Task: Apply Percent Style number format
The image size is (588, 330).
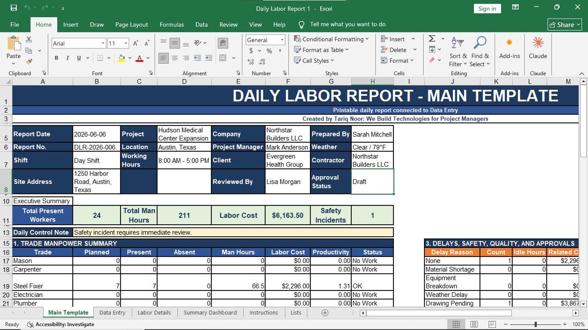Action: (x=269, y=51)
